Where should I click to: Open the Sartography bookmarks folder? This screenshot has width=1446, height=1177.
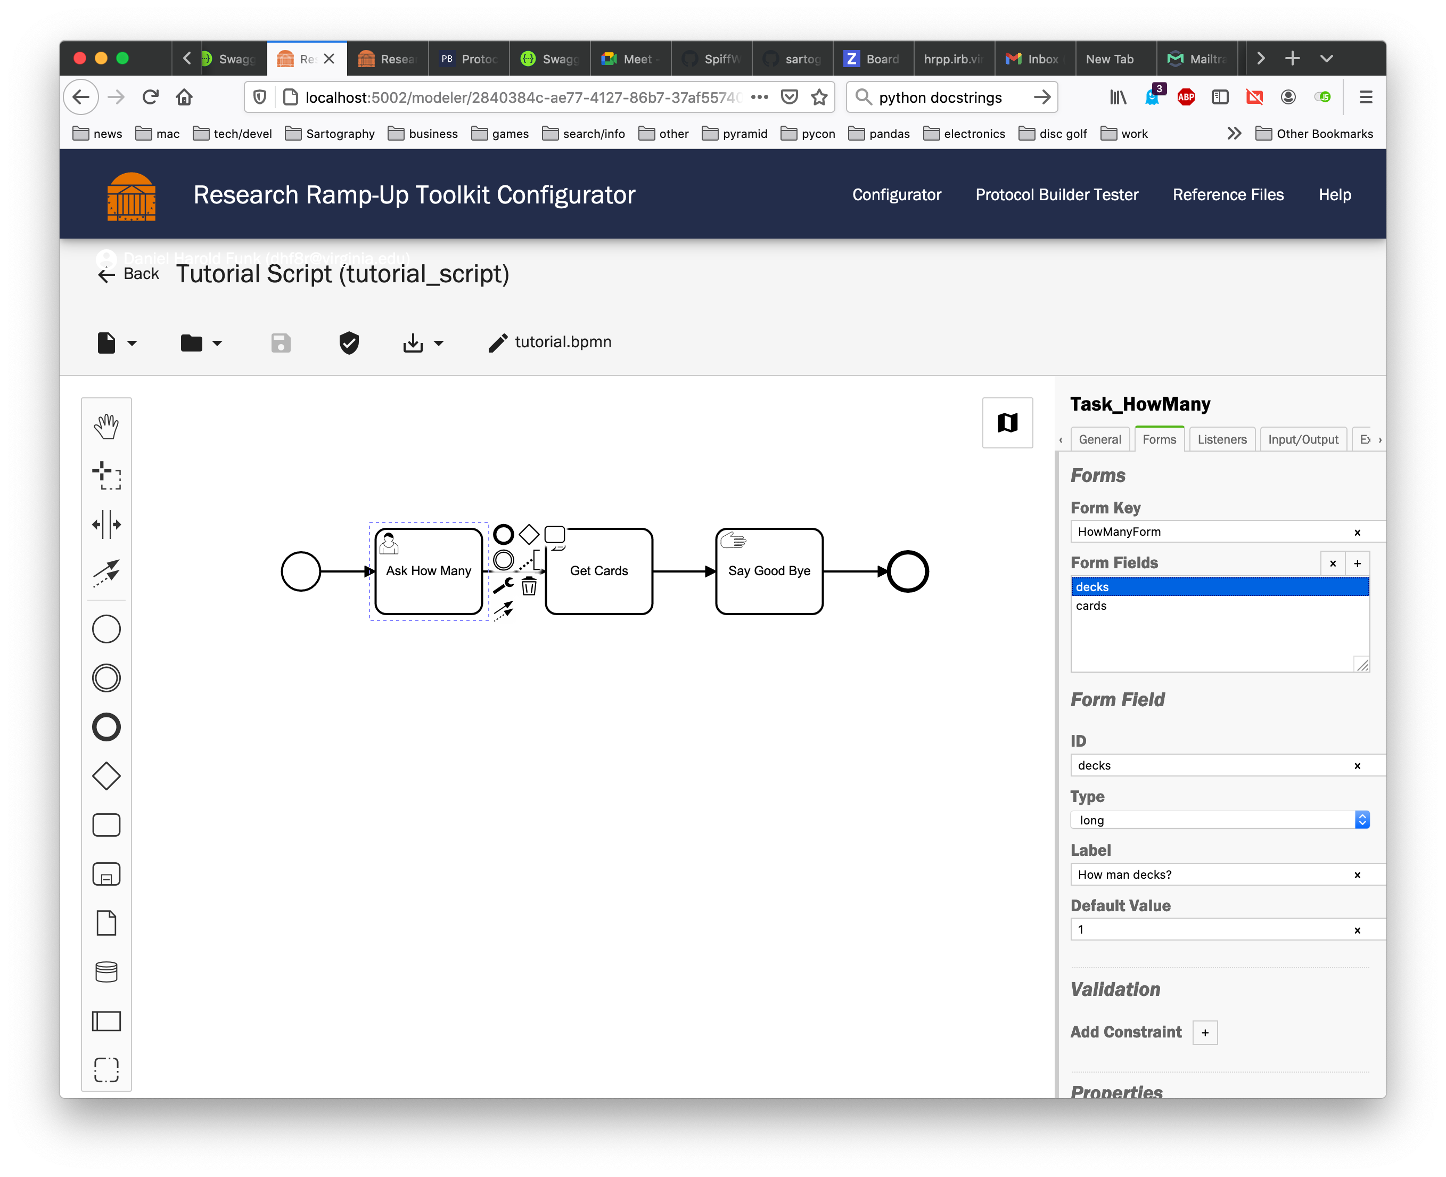[x=330, y=134]
